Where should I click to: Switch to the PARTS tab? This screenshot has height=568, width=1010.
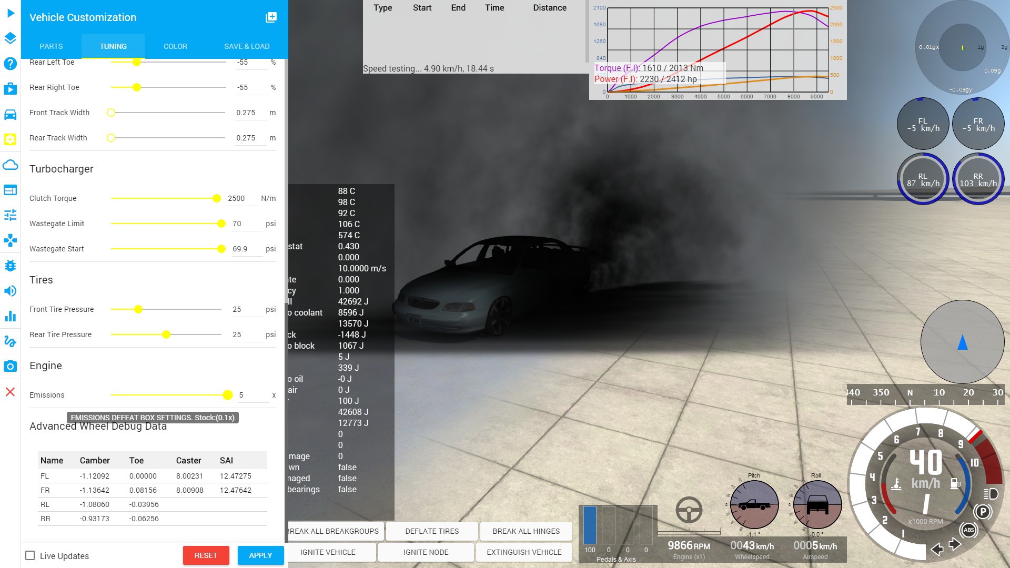click(51, 46)
